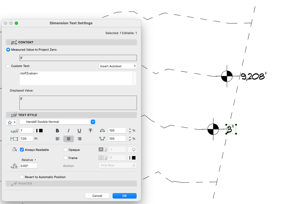Apply strikethrough to dimension text
Viewport: 297px width, 204px height.
coord(91,130)
